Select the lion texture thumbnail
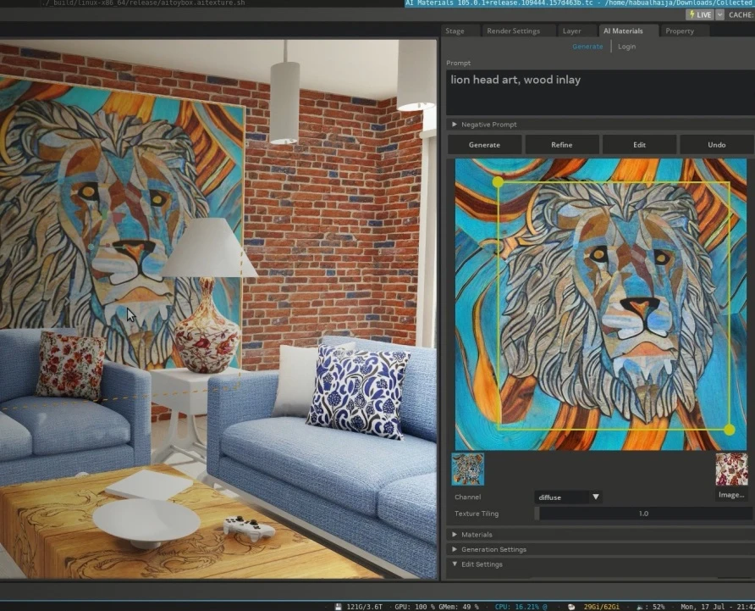 tap(467, 469)
